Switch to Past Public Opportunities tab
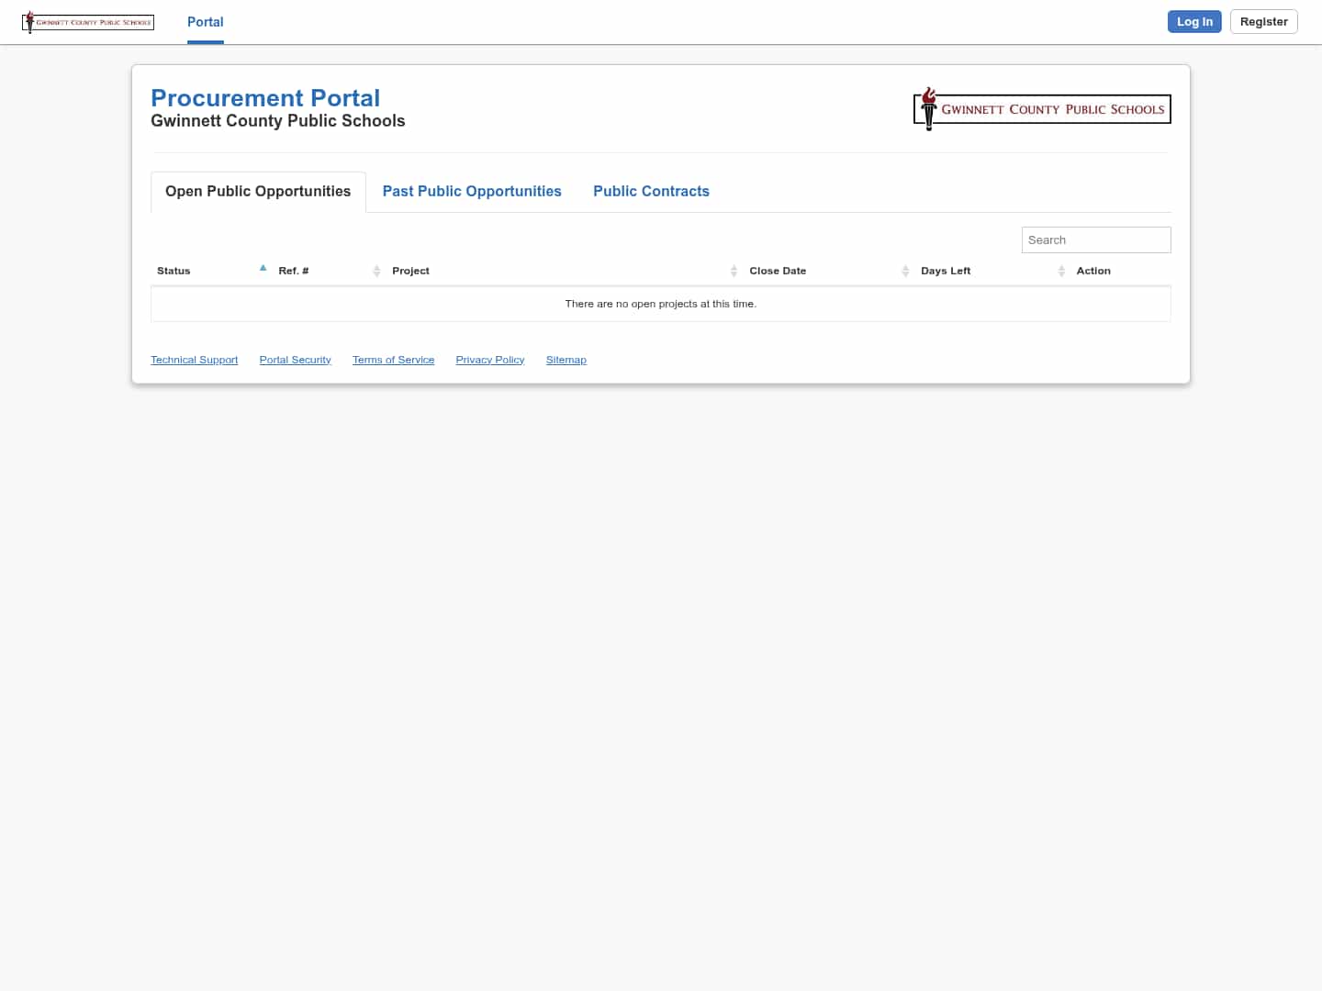This screenshot has height=991, width=1322. pos(472,192)
